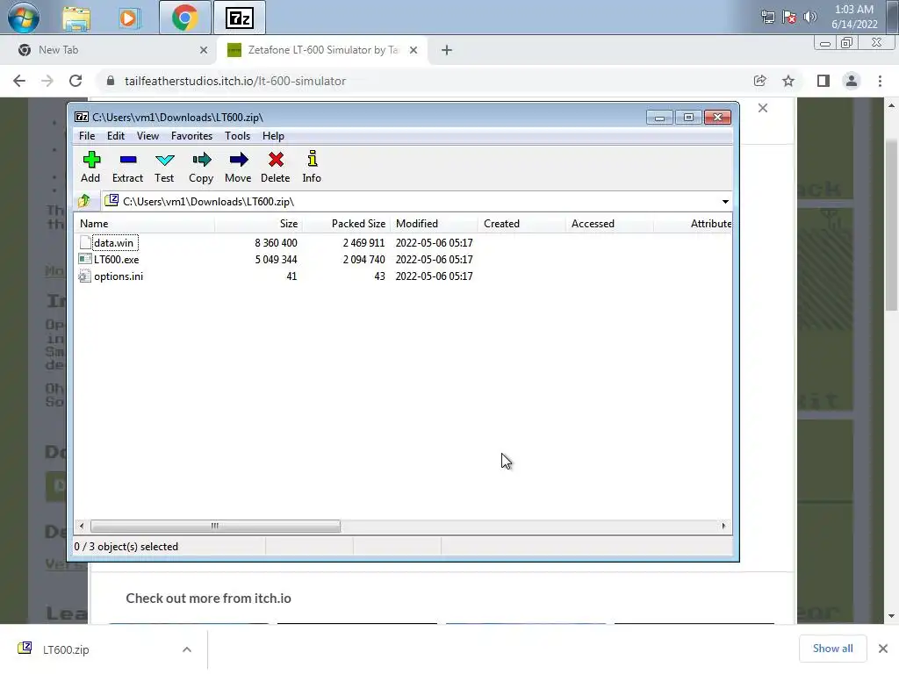Close the New Tab tab
899x674 pixels.
click(x=204, y=50)
